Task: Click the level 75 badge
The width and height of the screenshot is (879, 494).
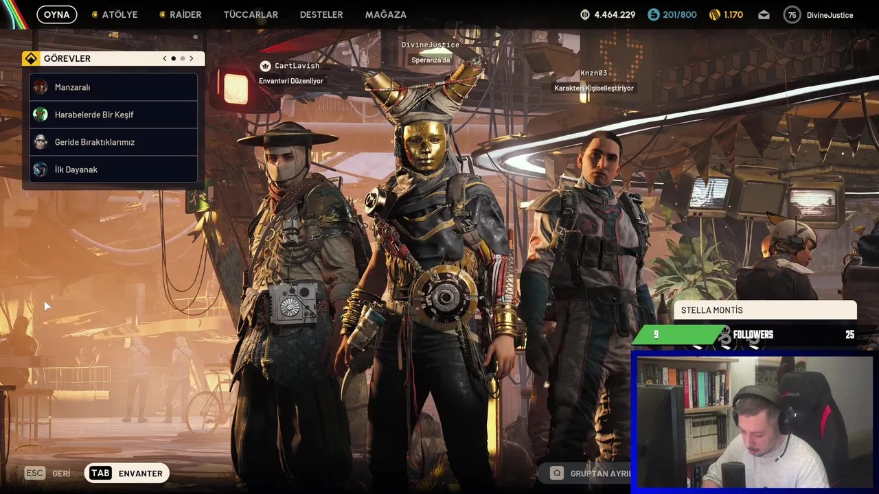Action: (x=792, y=14)
